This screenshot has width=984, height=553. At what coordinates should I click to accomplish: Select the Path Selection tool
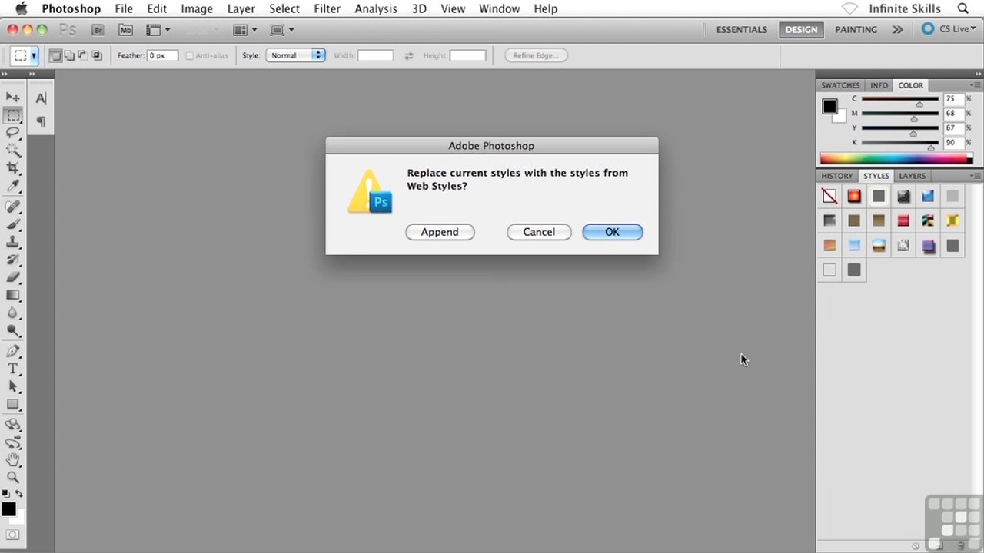[x=13, y=386]
